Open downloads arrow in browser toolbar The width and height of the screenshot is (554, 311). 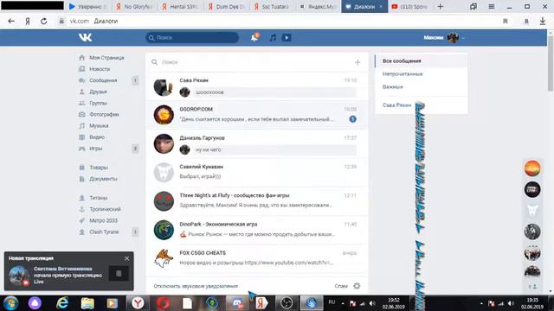[543, 21]
